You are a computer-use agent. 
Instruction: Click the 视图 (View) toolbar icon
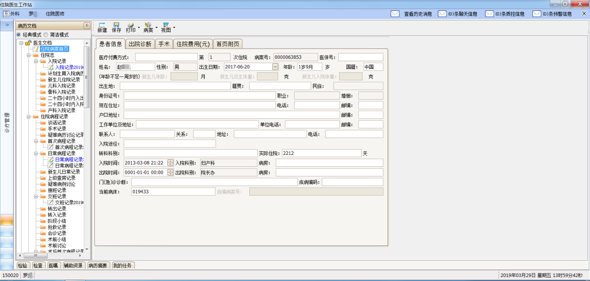point(166,27)
